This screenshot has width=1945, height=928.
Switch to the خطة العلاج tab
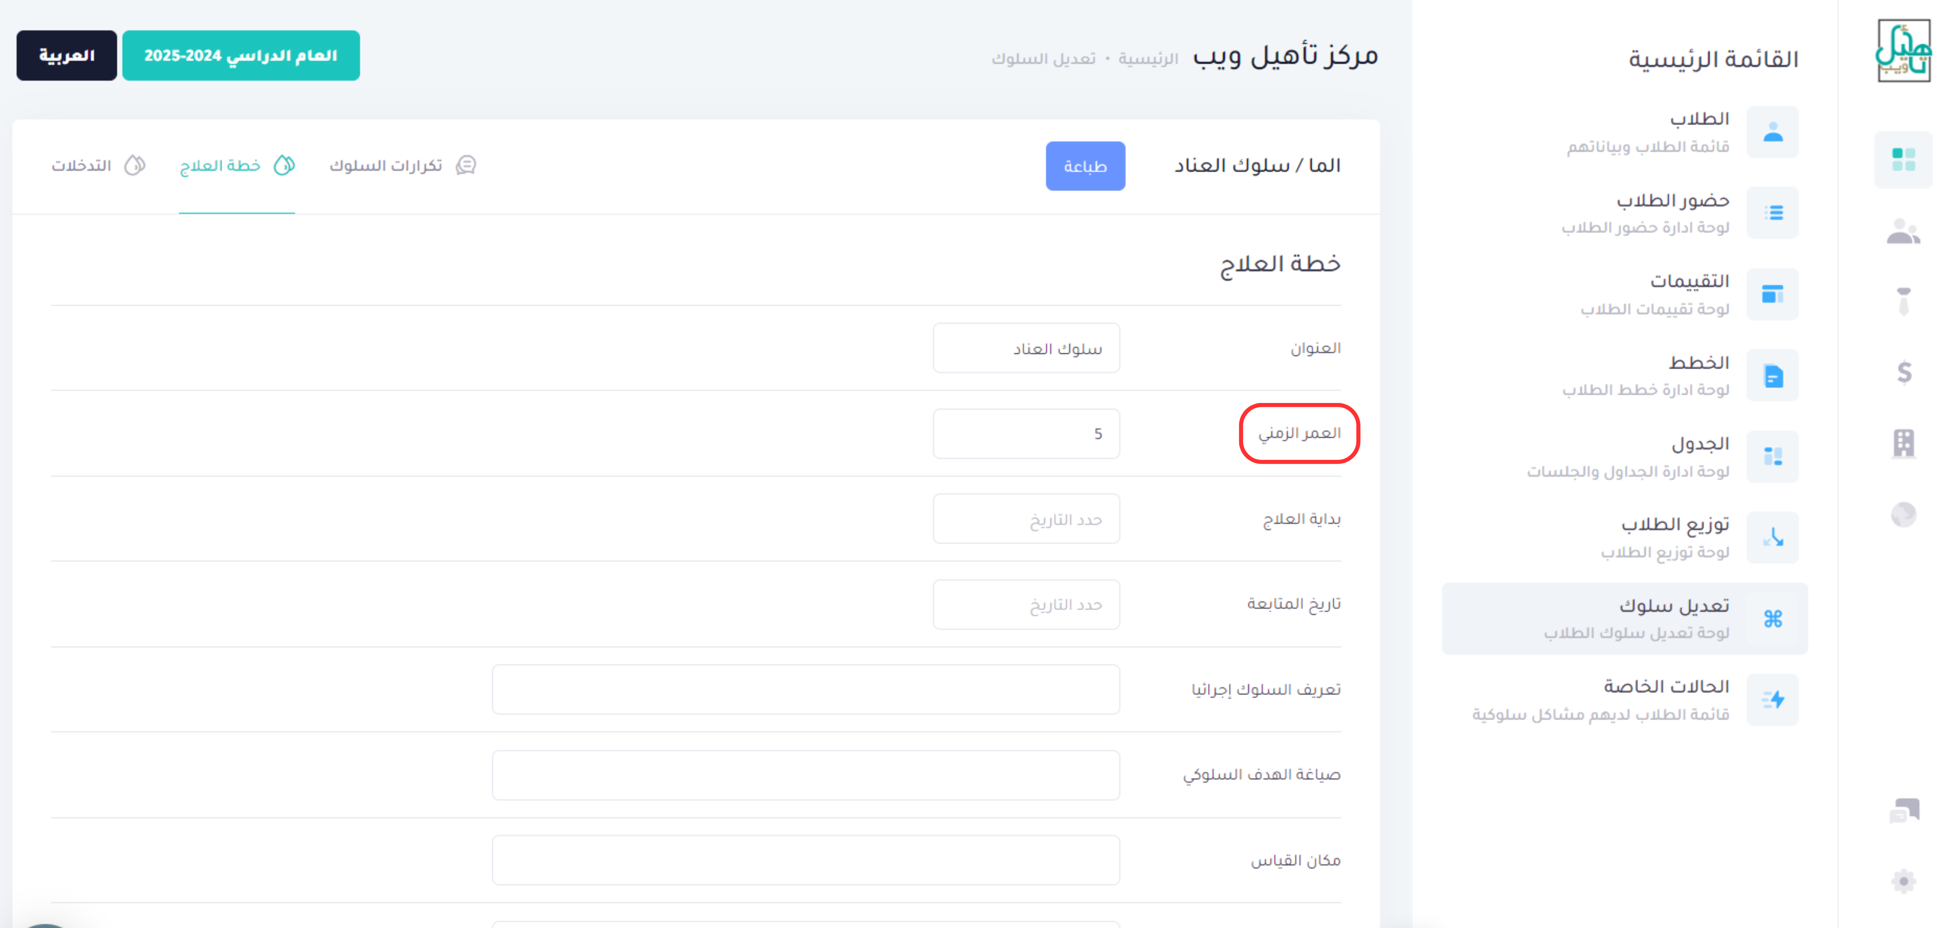[237, 165]
